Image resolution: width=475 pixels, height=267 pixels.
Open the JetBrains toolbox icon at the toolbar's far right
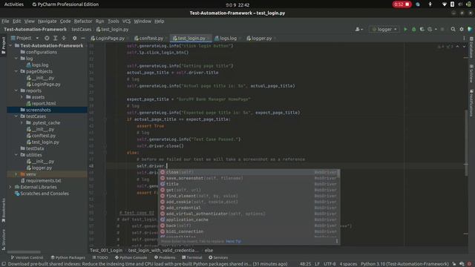[x=470, y=30]
